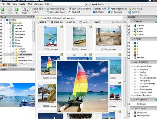Open the Database menu

[x=38, y=4]
